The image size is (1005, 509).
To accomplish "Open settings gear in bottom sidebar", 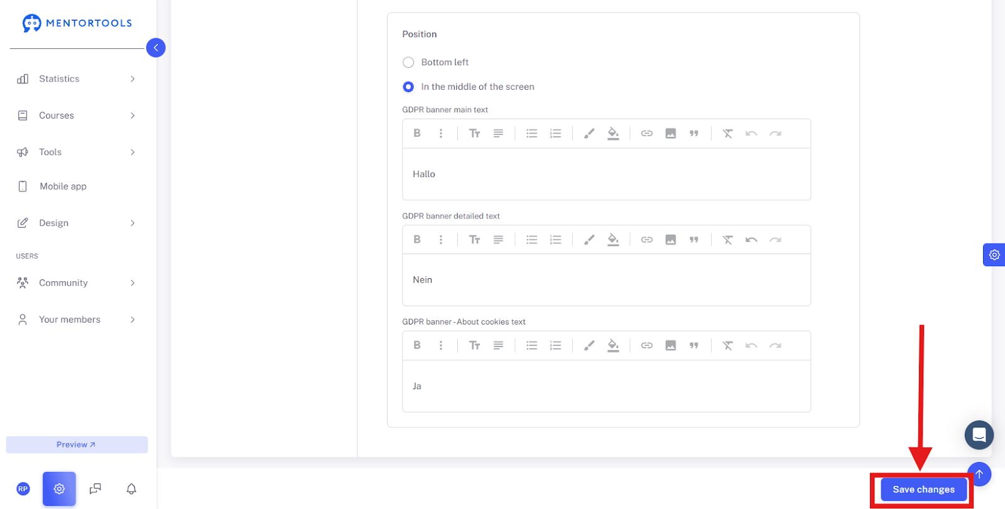I will point(59,489).
